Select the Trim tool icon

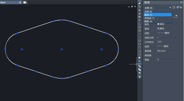coord(139,34)
